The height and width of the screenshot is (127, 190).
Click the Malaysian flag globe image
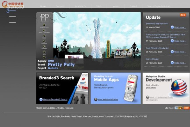(179, 87)
